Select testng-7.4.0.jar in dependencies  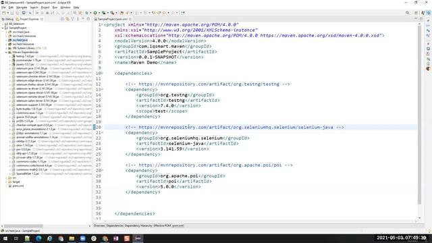pyautogui.click(x=25, y=56)
